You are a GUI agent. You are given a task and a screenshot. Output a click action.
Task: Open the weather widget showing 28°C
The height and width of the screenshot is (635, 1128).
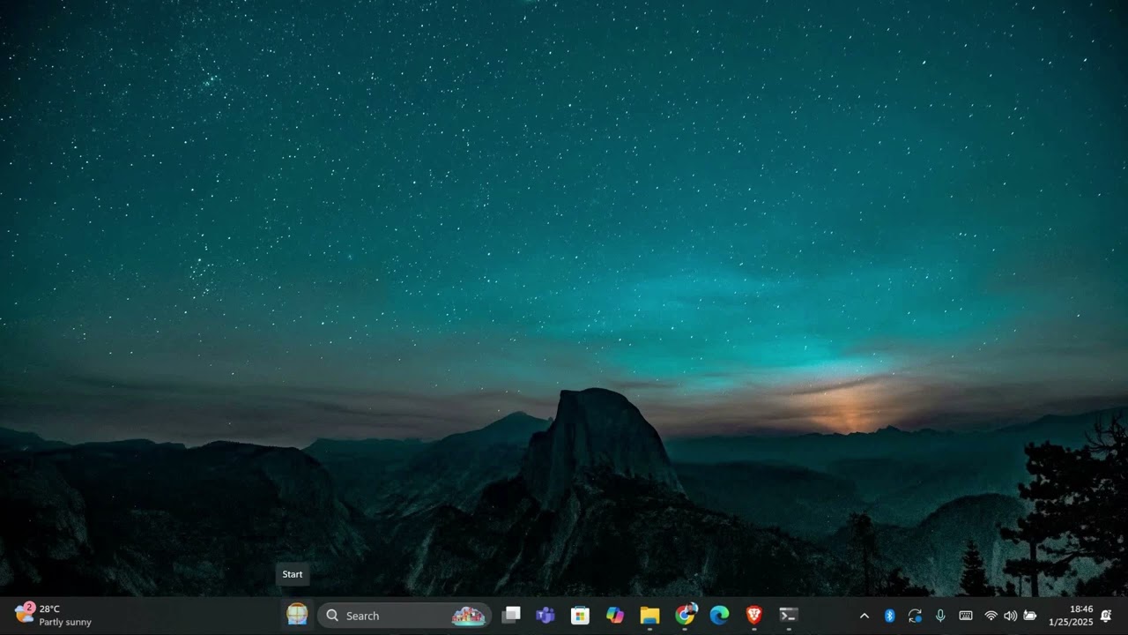click(x=53, y=615)
